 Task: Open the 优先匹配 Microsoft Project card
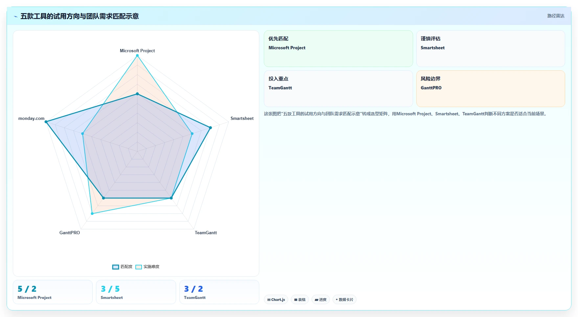pos(338,49)
